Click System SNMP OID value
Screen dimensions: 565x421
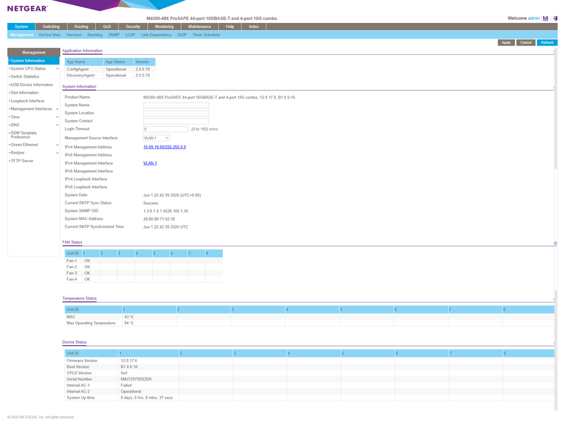(166, 211)
